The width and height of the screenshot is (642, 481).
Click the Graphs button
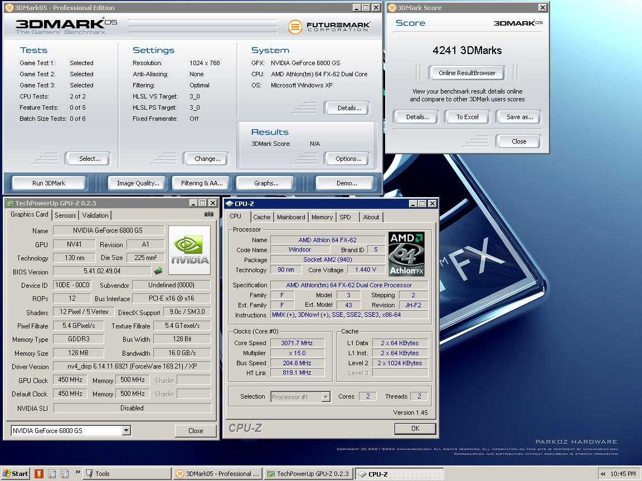[266, 183]
